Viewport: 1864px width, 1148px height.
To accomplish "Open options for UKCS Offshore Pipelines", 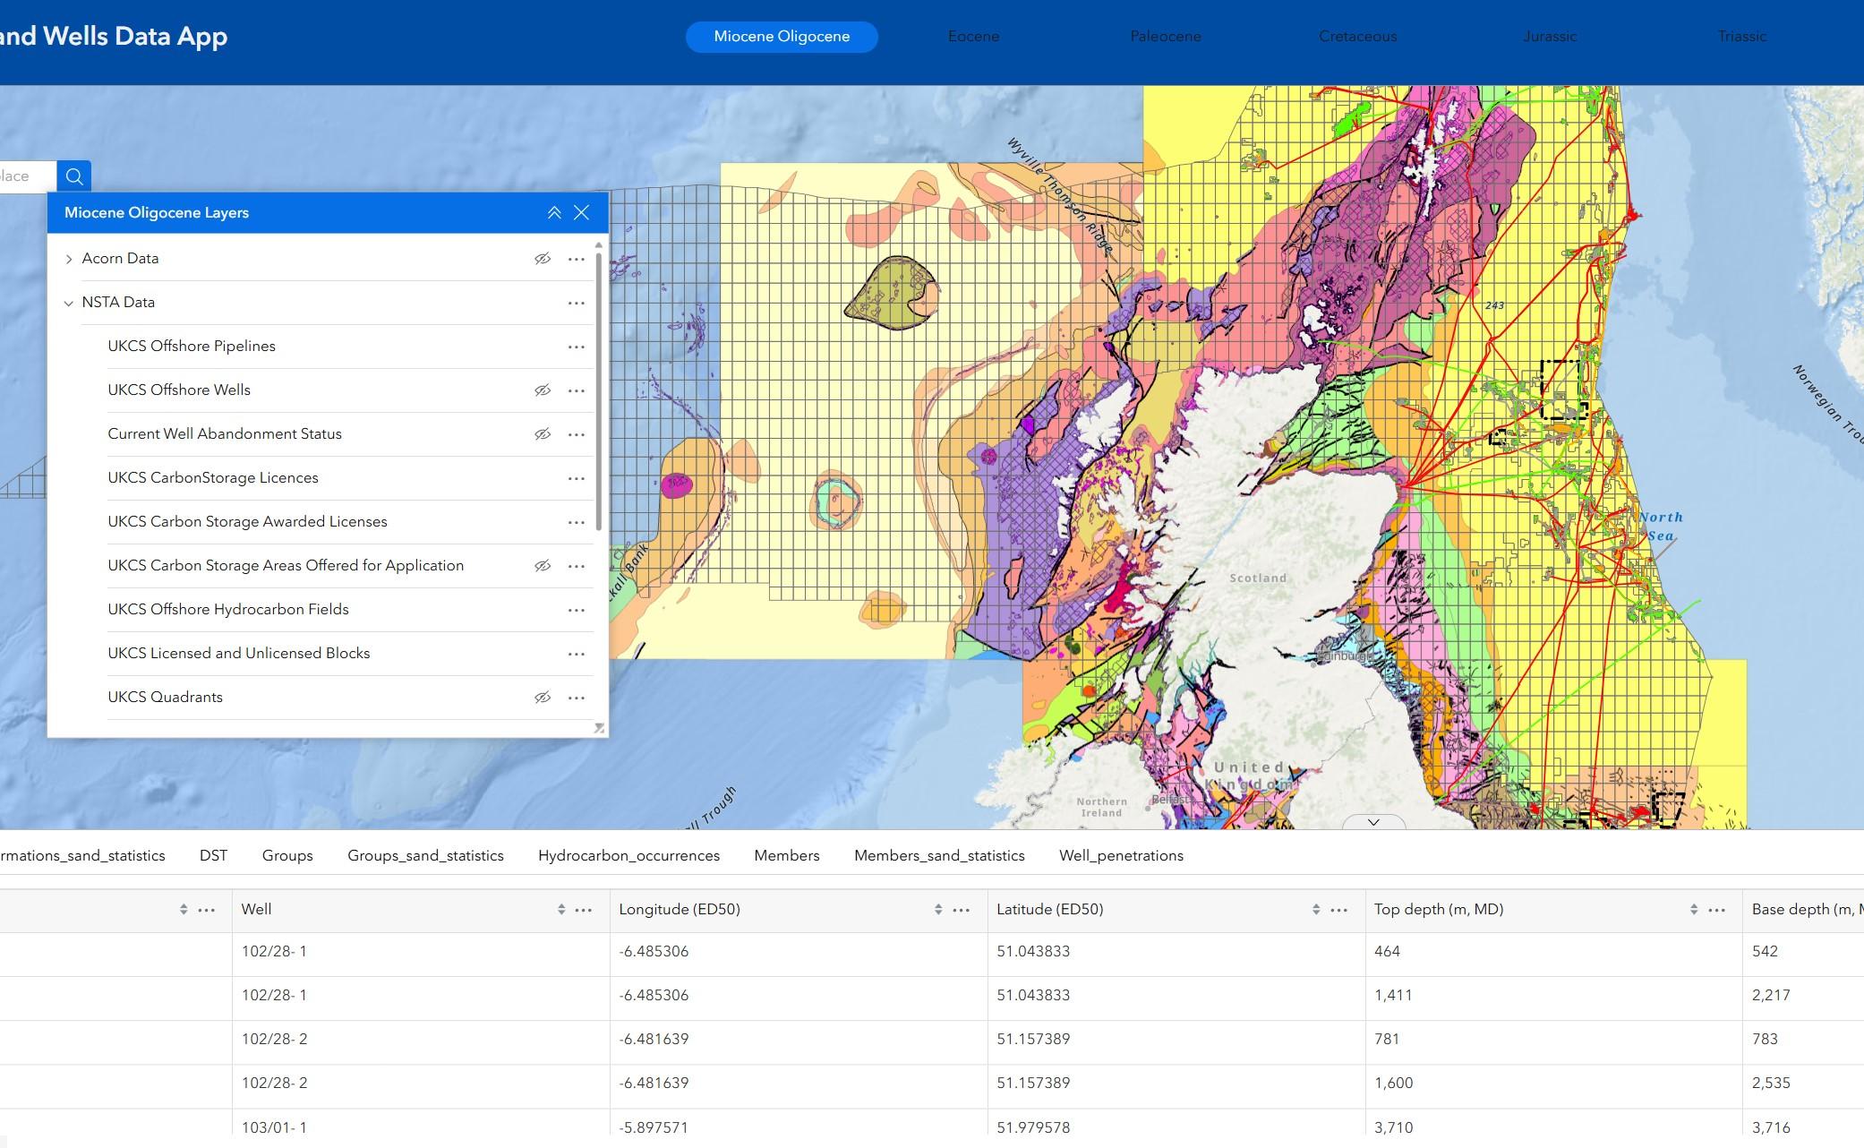I will (577, 347).
